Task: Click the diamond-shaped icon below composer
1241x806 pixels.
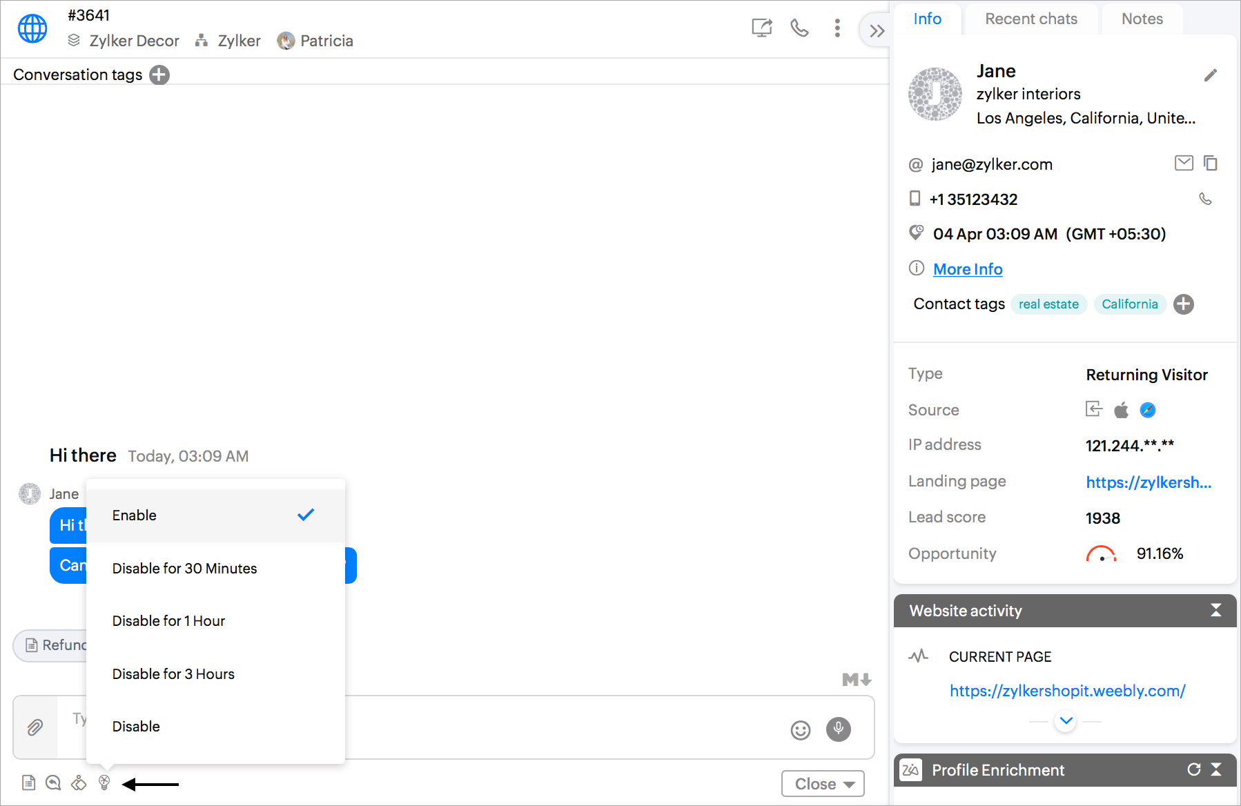Action: point(79,783)
